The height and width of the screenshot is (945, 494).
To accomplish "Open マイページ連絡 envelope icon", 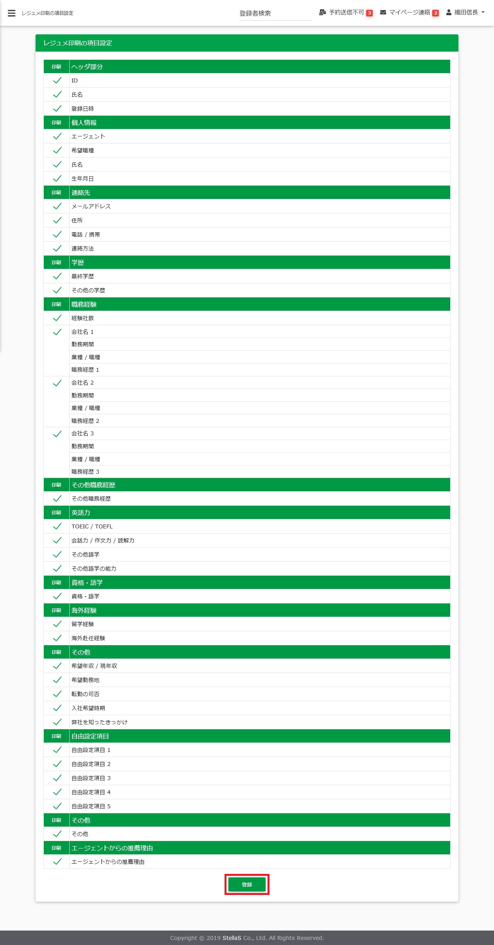I will [383, 13].
